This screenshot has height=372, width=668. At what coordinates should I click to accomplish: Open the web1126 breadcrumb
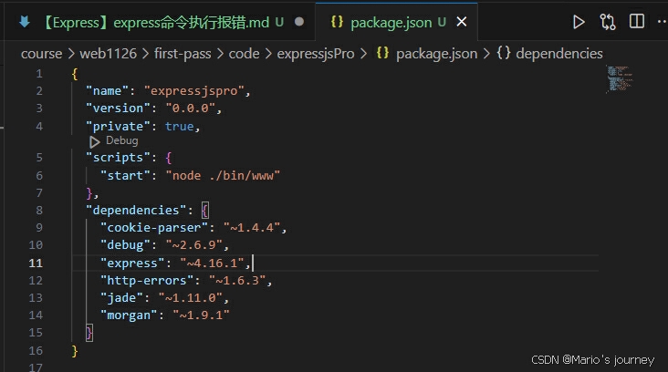109,54
